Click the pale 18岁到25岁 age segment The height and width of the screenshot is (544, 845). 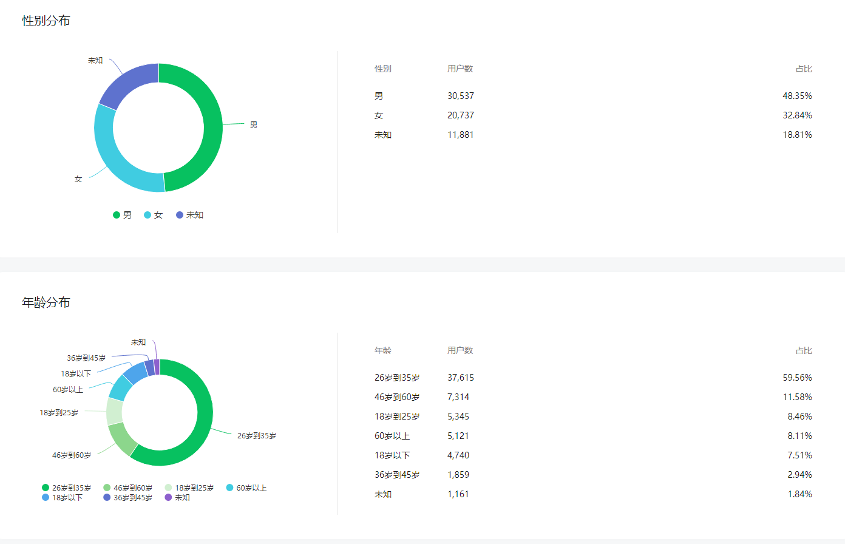click(x=114, y=412)
